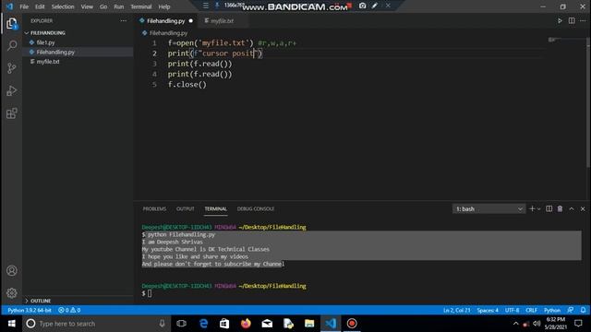Change encoding via UTF-8

coord(512,310)
